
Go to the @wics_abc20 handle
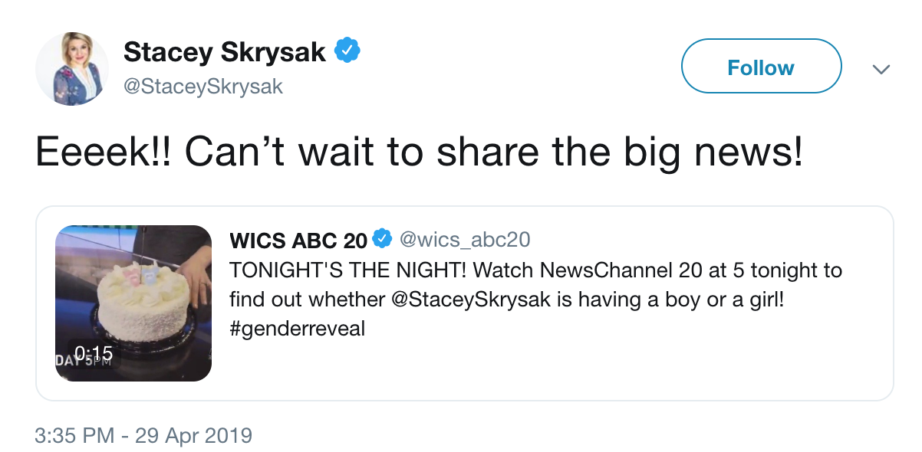pos(464,240)
